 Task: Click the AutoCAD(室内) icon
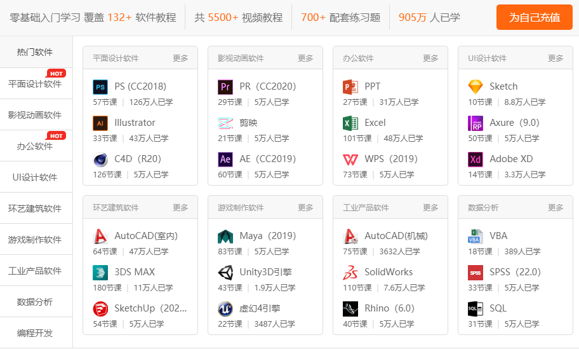100,236
